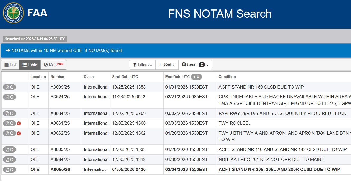This screenshot has height=181, width=351.
Task: Open the Count dropdown
Action: coord(195,65)
